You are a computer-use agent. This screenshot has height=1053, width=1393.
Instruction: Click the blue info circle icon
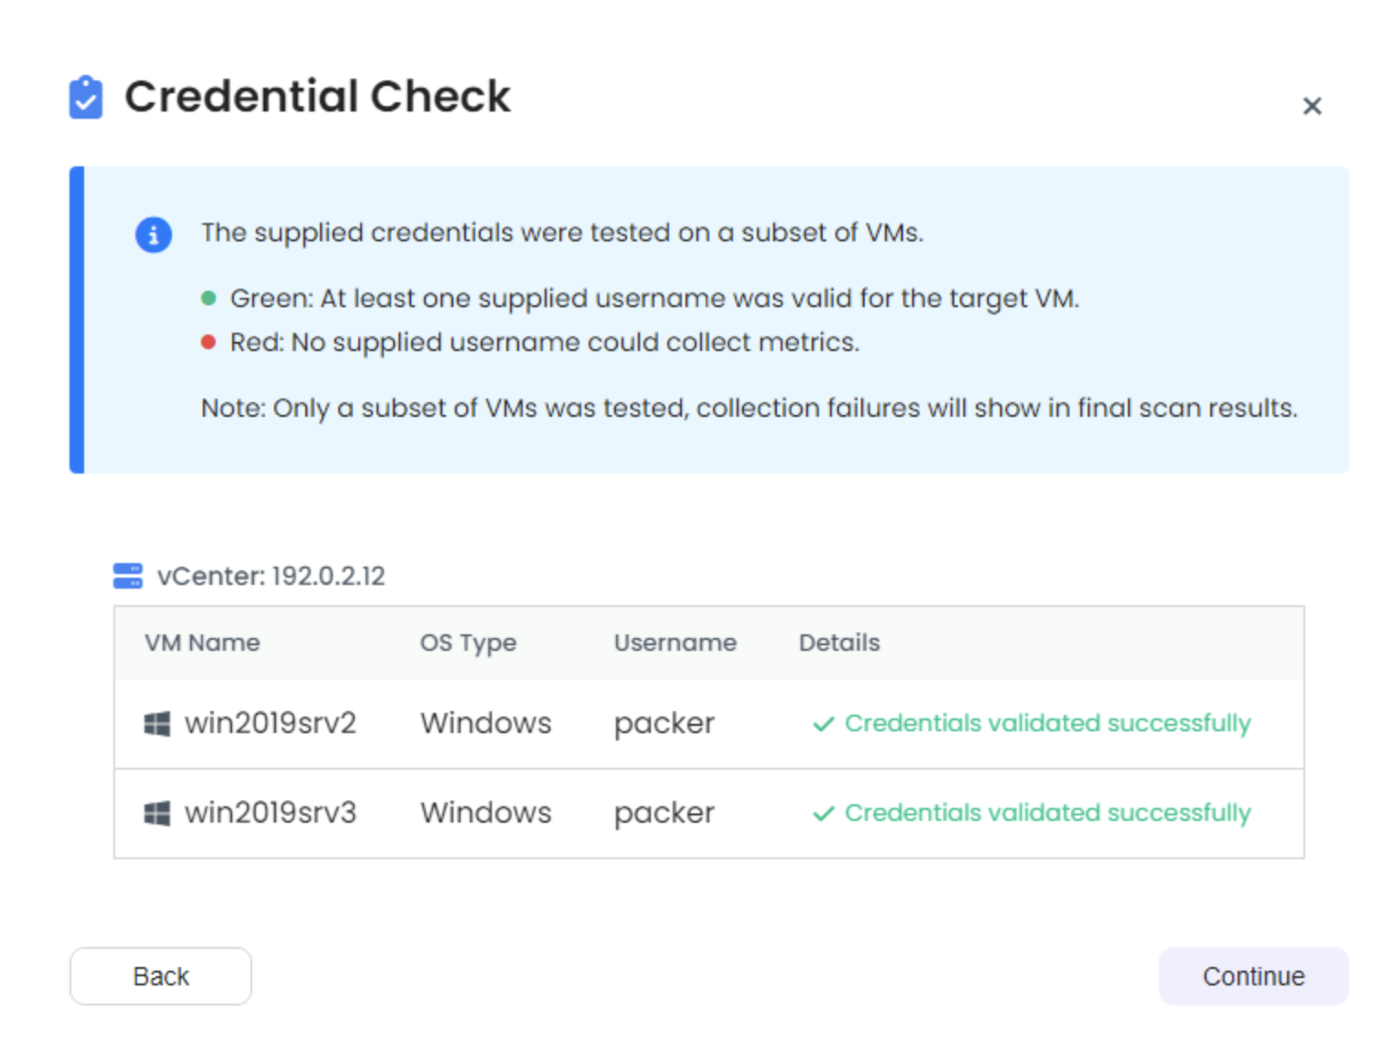point(154,235)
